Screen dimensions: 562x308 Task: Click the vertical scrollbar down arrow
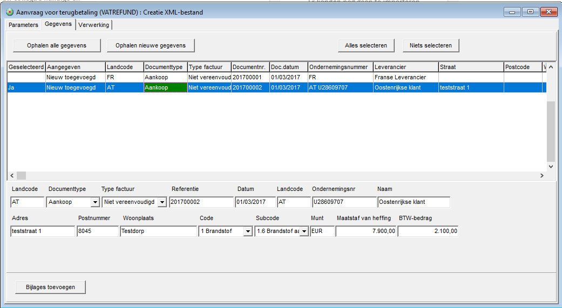click(551, 167)
